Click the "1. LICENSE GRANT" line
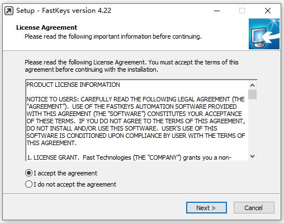This screenshot has height=223, width=284. tap(129, 157)
